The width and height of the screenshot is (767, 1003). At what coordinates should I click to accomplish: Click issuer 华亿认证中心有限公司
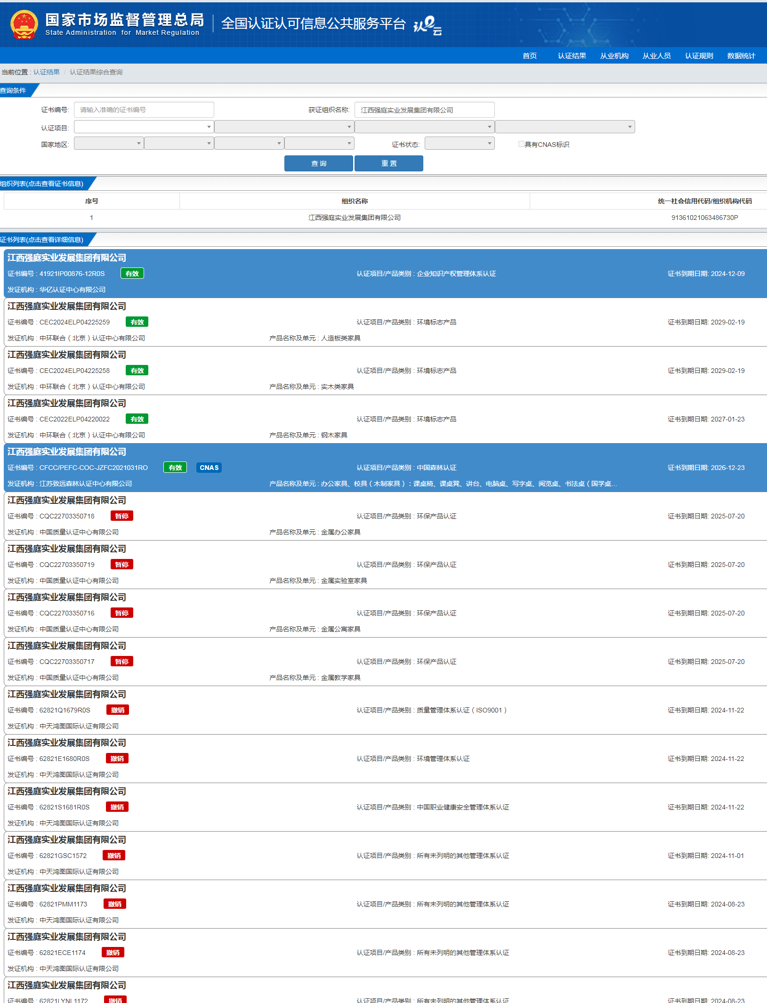(x=73, y=290)
